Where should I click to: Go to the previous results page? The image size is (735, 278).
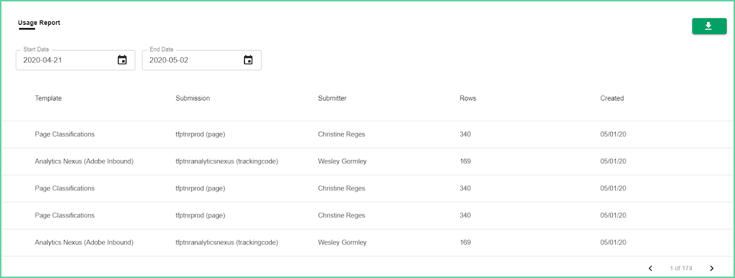click(x=650, y=268)
